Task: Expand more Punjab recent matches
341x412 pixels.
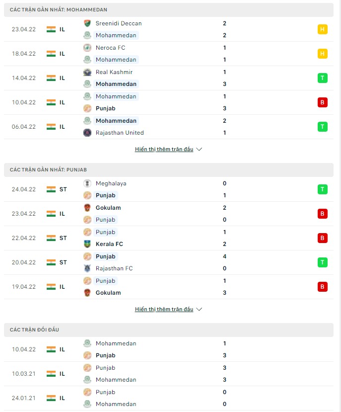Action: (x=168, y=309)
